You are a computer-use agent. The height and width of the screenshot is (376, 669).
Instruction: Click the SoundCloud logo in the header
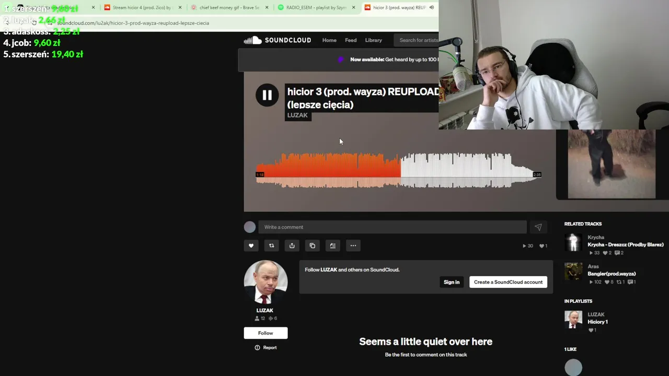tap(277, 40)
